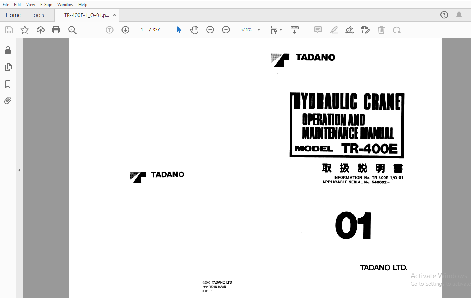Open the bookmarks panel
The height and width of the screenshot is (298, 471).
[8, 84]
